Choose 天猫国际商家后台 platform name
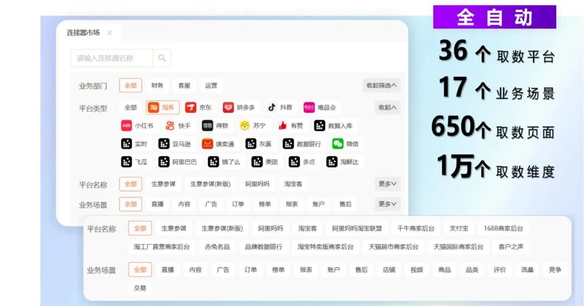 point(459,247)
